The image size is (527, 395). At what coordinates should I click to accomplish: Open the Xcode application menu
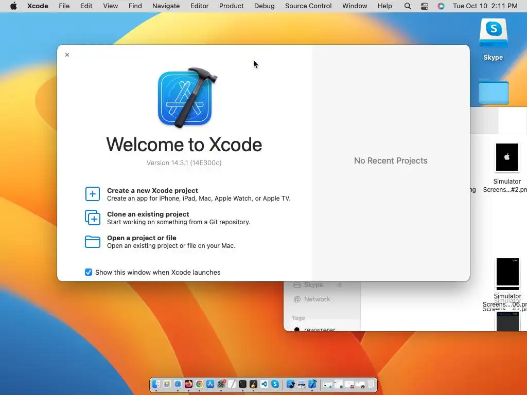(x=38, y=6)
